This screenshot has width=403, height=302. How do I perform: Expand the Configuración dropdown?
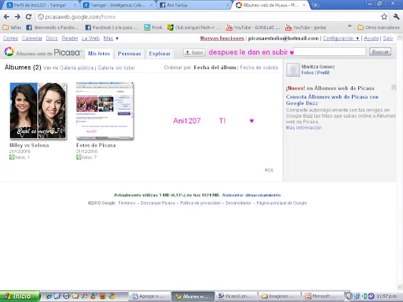tap(341, 38)
